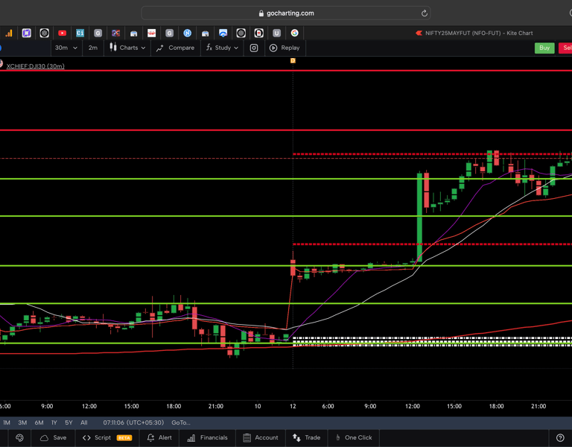Viewport: 572px width, 447px height.
Task: Open the Script BETA editor
Action: tap(107, 437)
